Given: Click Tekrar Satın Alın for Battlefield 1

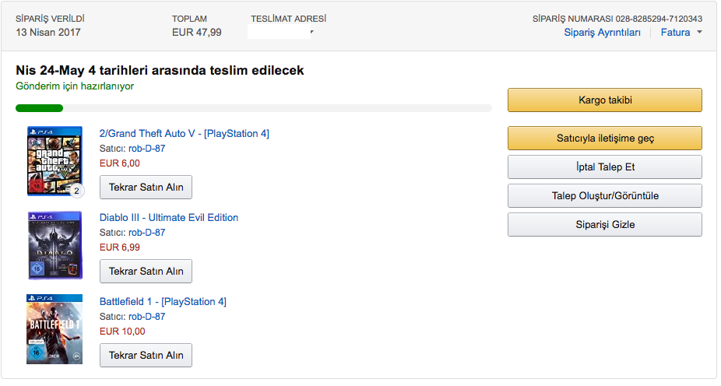Looking at the screenshot, I should click(146, 355).
